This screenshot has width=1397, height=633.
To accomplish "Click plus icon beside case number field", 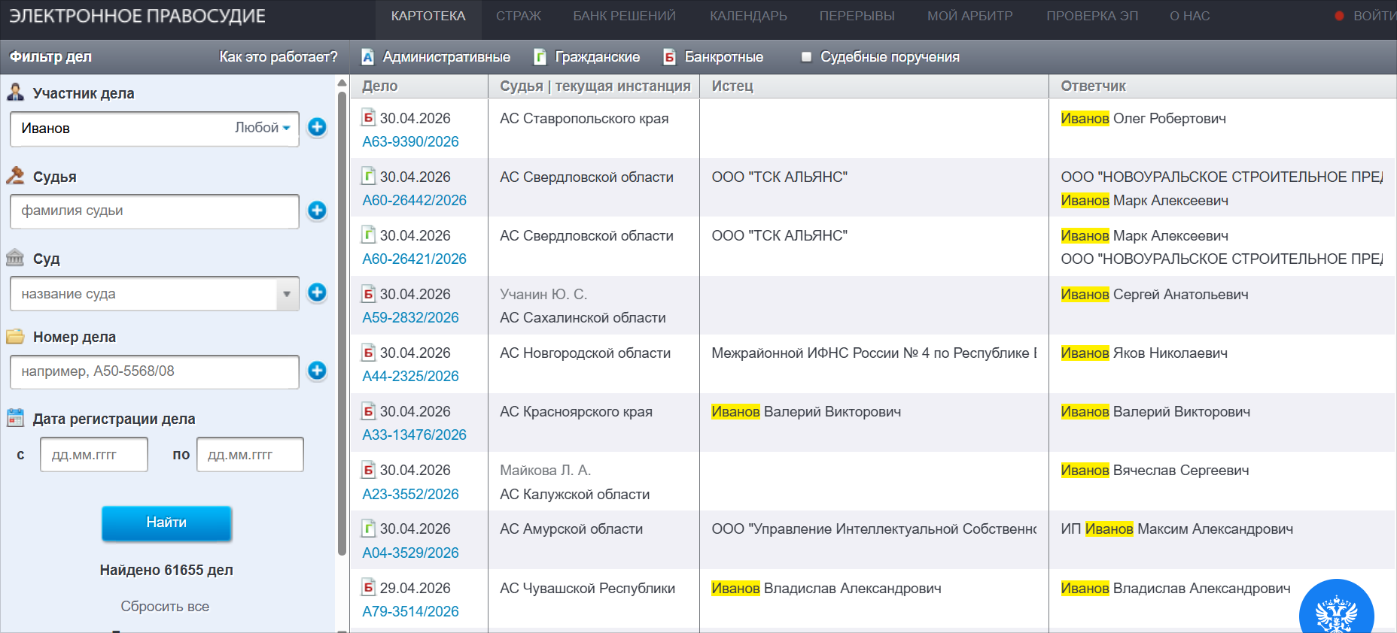I will point(317,370).
